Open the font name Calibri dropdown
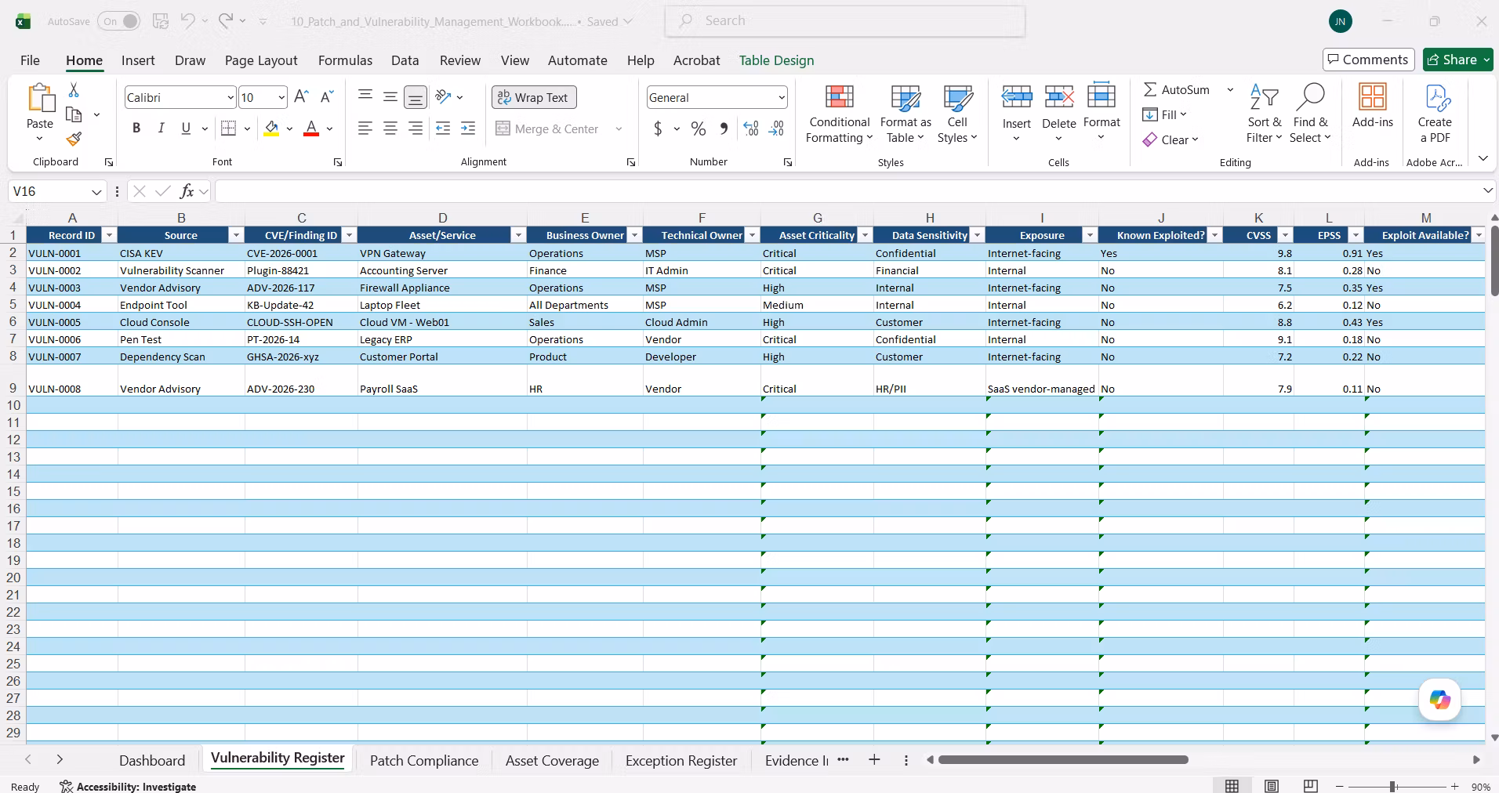 [230, 97]
